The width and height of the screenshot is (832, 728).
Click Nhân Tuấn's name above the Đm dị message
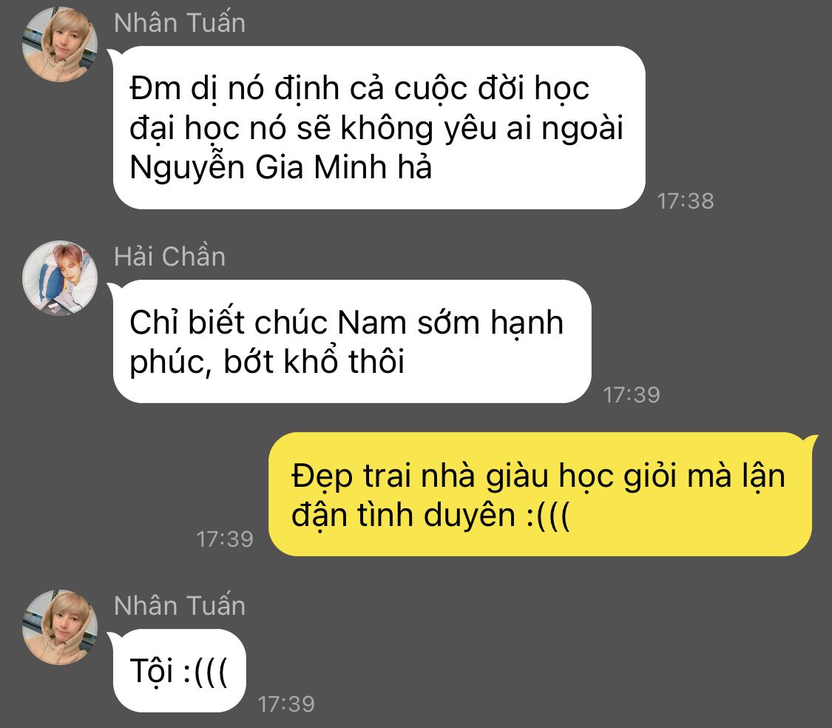click(x=180, y=23)
